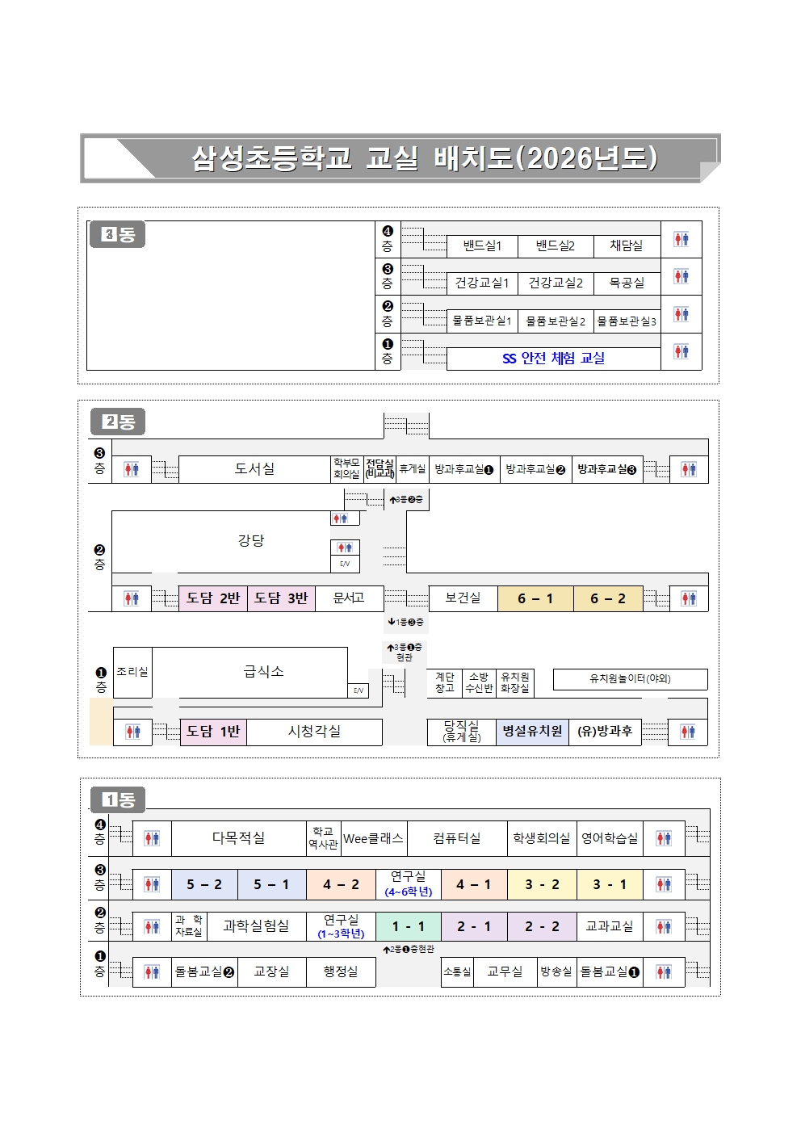
Task: Click the 교무실 room on 1동 first floor
Action: pyautogui.click(x=505, y=971)
